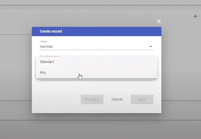
Task: Cancel the Create record dialog
Action: 117,99
